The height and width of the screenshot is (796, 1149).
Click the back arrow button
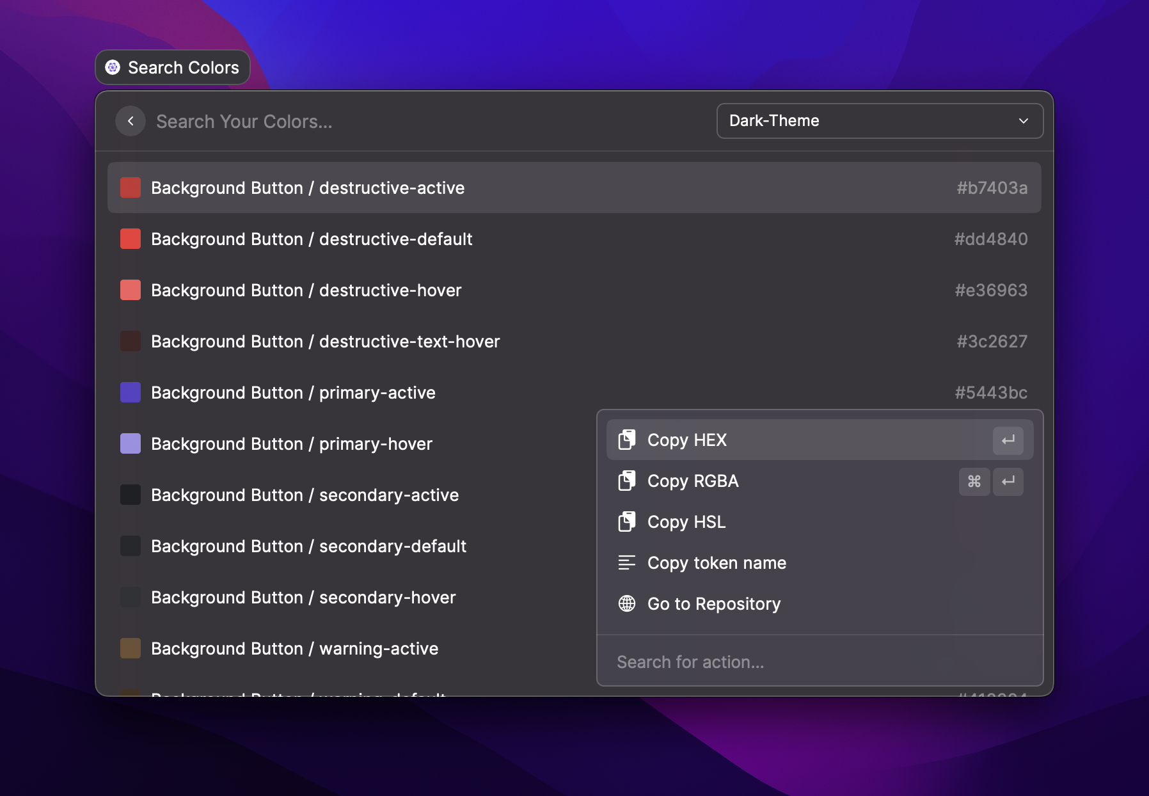coord(131,121)
